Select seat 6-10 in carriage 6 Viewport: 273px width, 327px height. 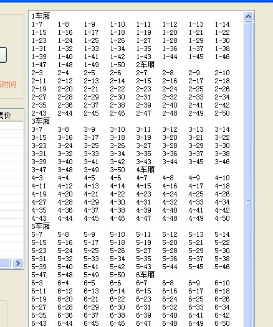point(222,283)
